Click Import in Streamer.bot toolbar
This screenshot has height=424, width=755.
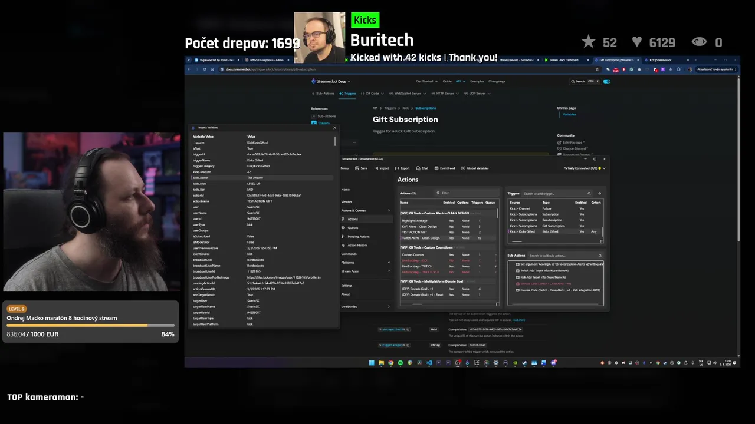click(x=381, y=168)
